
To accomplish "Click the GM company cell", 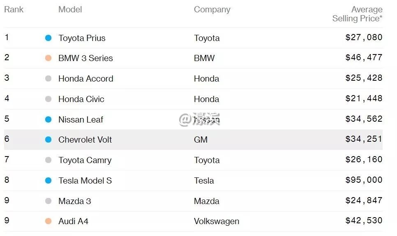I will tap(201, 140).
